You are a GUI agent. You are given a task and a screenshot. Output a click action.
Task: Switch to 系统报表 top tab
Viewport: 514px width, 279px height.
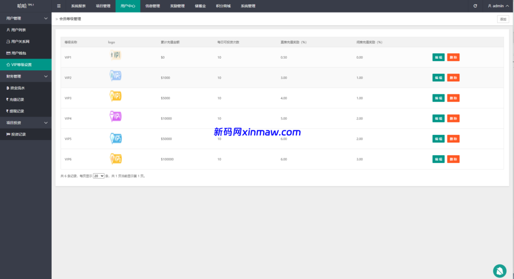coord(78,6)
